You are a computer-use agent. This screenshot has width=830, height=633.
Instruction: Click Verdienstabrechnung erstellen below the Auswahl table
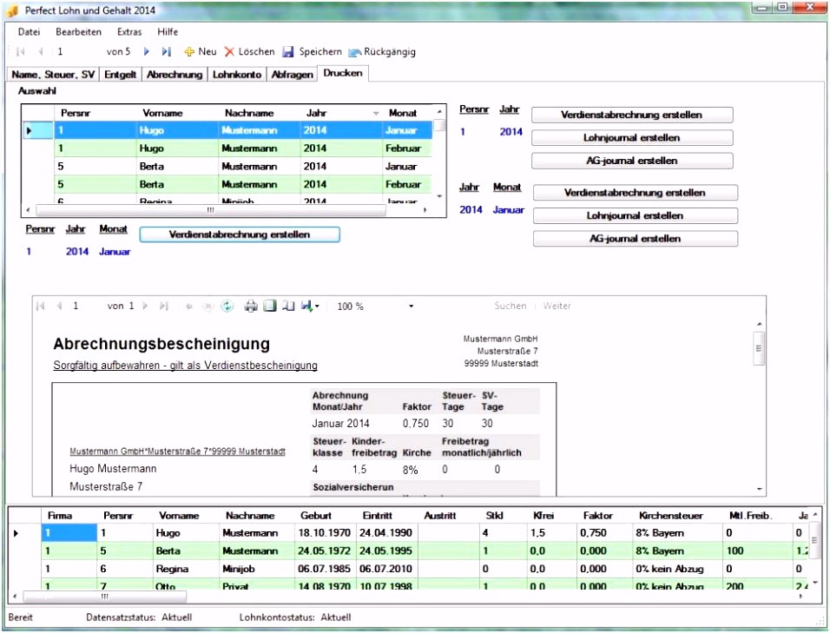click(x=240, y=234)
